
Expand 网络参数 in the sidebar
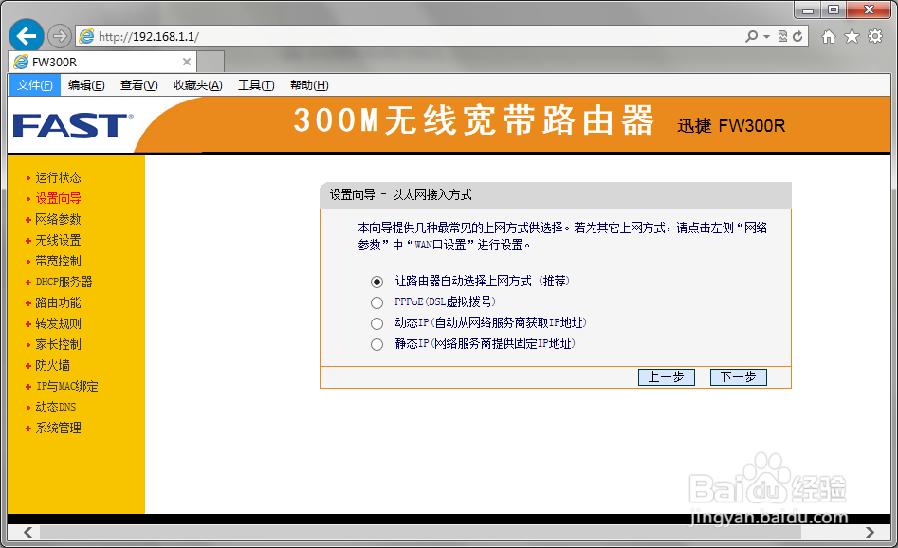[x=58, y=219]
